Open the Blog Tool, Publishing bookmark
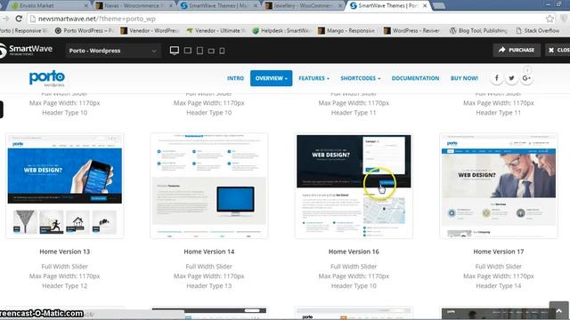This screenshot has width=570, height=320. point(479,31)
